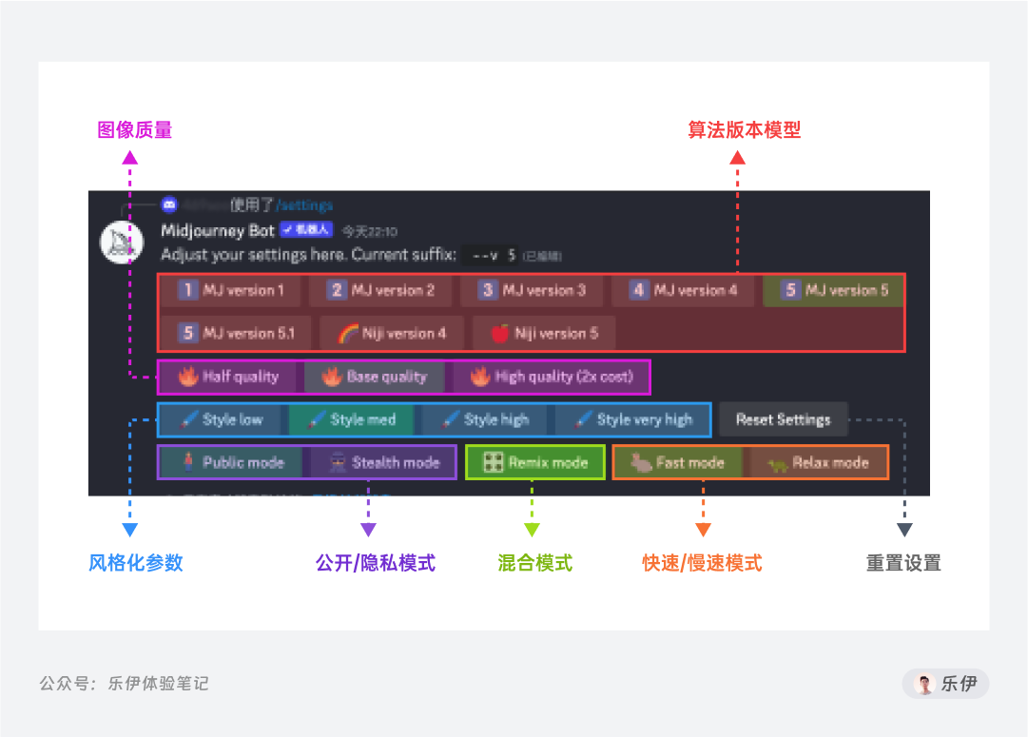Switch to Relax mode
The width and height of the screenshot is (1028, 737).
click(818, 463)
